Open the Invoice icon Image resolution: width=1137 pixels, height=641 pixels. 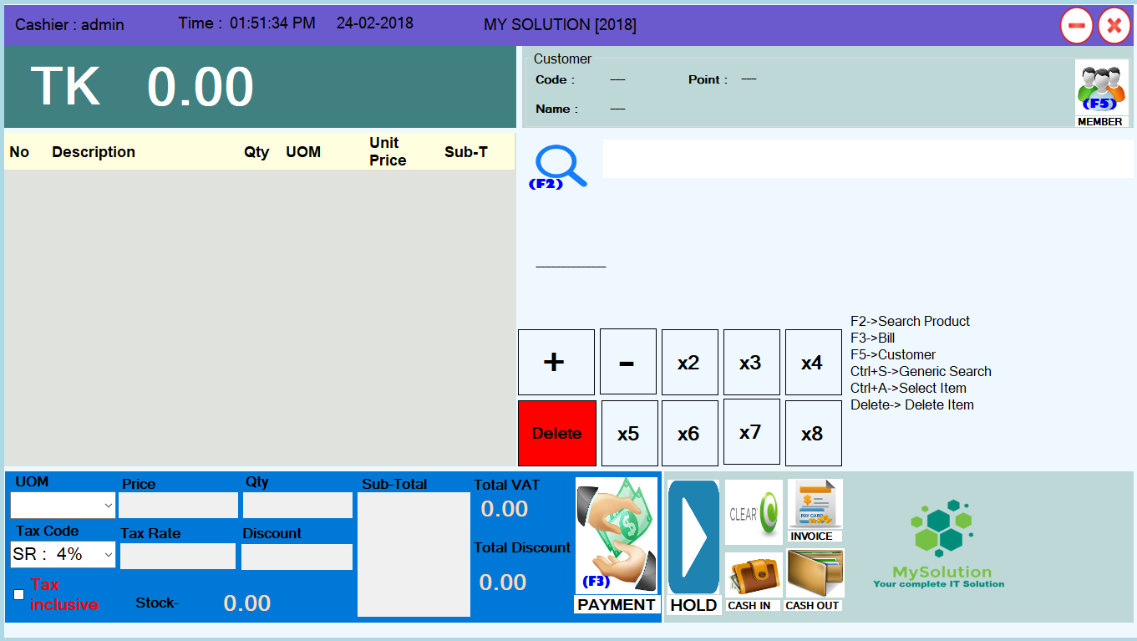815,505
